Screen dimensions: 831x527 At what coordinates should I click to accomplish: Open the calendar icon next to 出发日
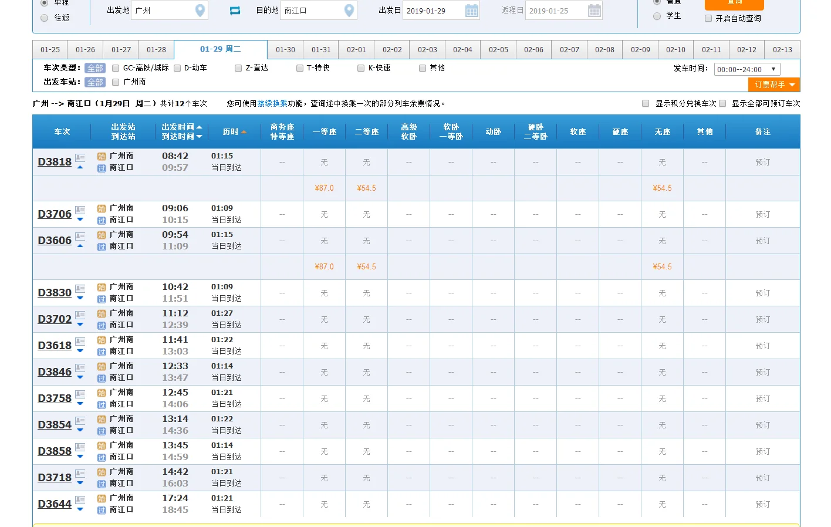[x=472, y=10]
